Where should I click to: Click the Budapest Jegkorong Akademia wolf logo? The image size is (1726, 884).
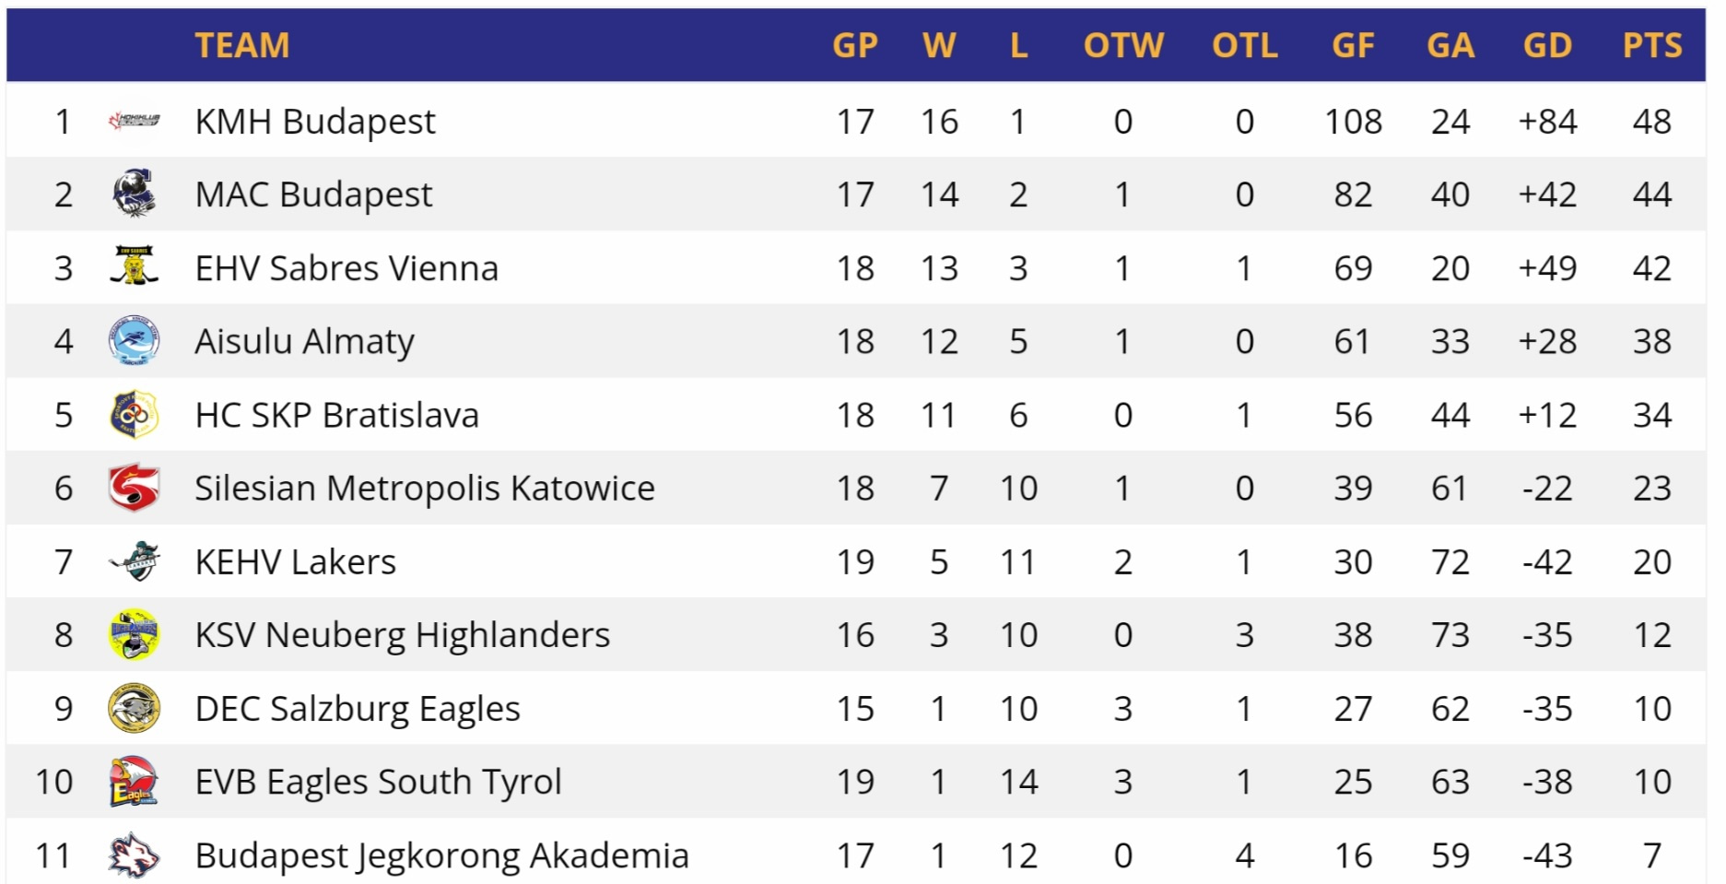tap(134, 855)
